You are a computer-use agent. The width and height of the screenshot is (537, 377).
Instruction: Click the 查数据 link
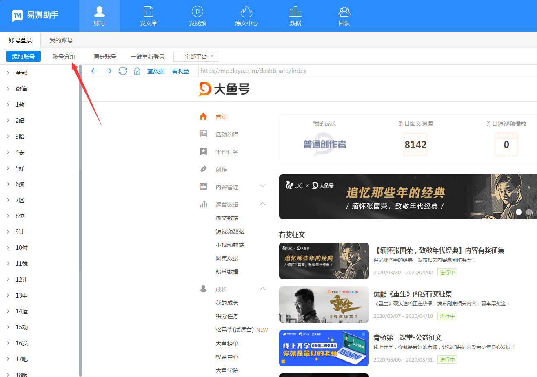[156, 71]
